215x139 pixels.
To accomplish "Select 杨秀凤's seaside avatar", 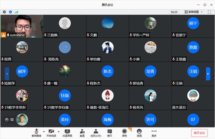I will pyautogui.click(x=150, y=96).
